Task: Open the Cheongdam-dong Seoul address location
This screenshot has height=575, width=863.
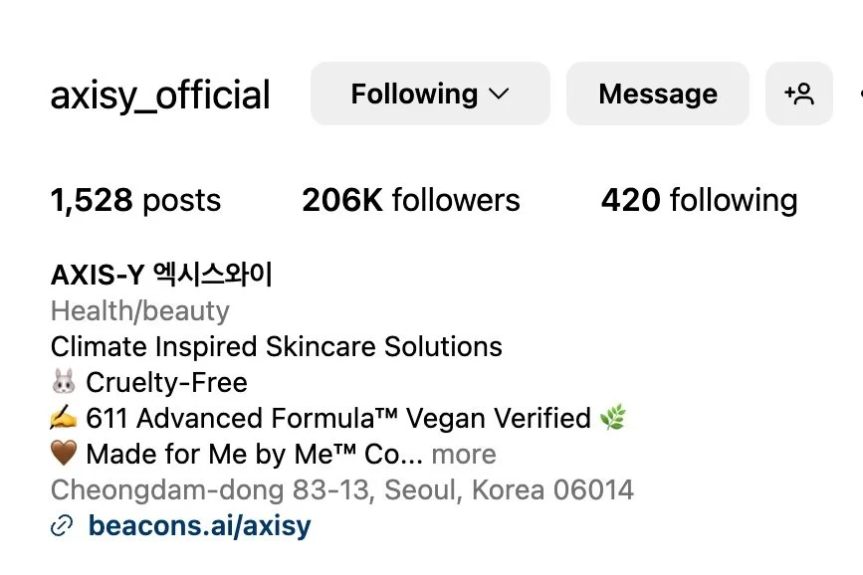Action: (x=341, y=489)
